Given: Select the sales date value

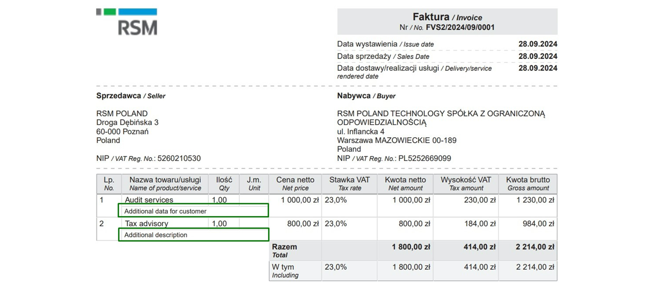Looking at the screenshot, I should [x=537, y=56].
